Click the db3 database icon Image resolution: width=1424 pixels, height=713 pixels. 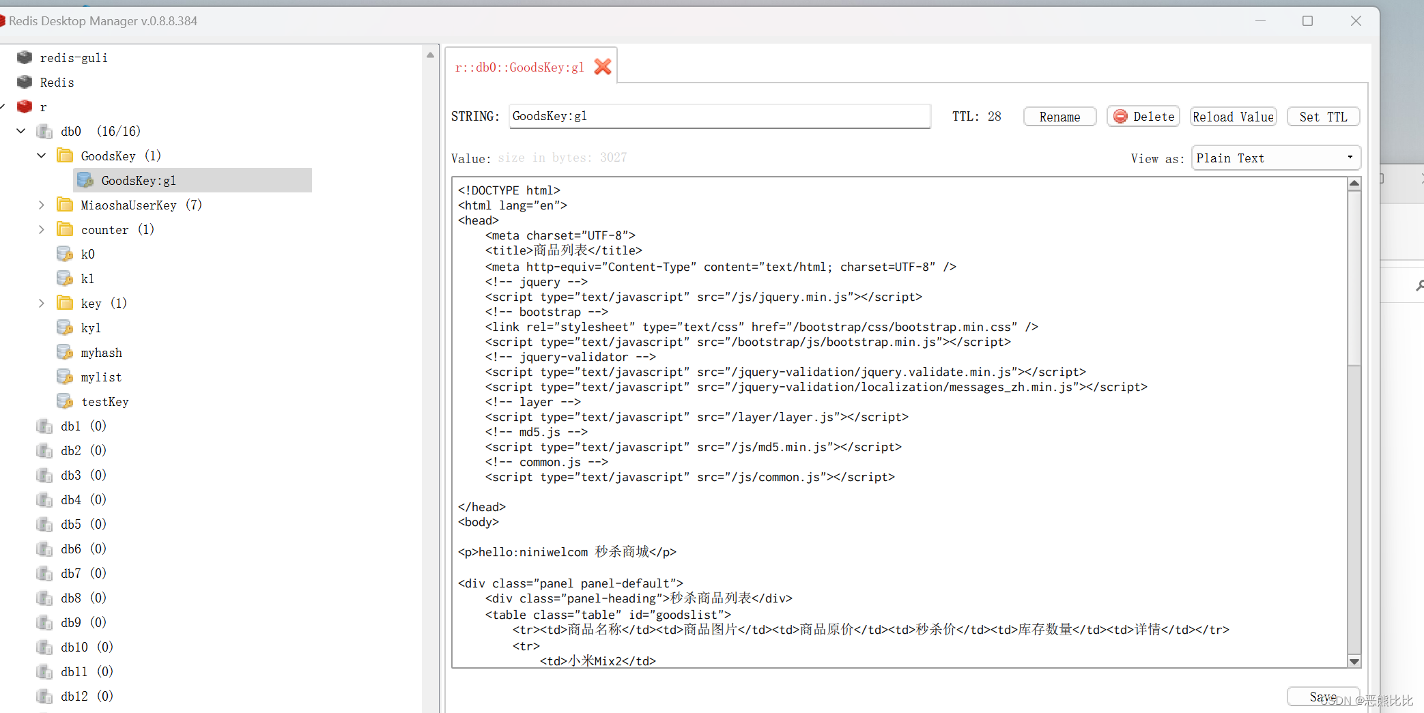pyautogui.click(x=44, y=475)
